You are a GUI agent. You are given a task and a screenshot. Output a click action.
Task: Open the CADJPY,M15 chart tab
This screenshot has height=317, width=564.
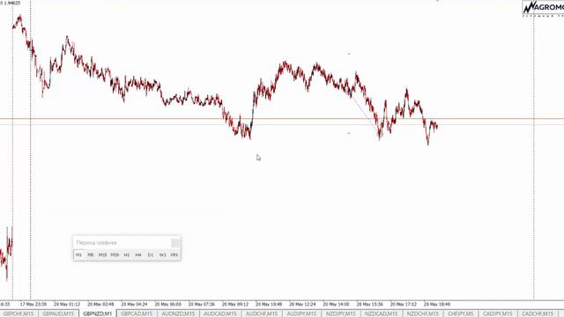[x=497, y=313]
